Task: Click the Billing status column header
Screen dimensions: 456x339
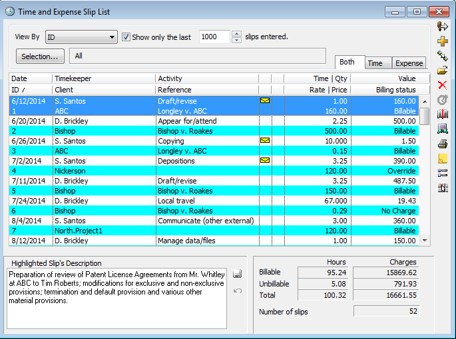Action: click(390, 90)
